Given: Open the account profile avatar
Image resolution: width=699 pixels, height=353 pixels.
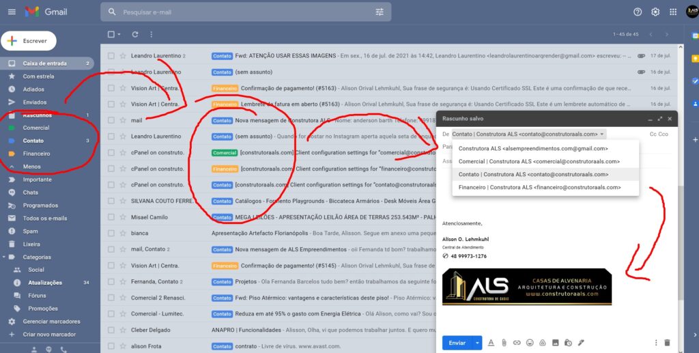Looking at the screenshot, I should coord(692,12).
